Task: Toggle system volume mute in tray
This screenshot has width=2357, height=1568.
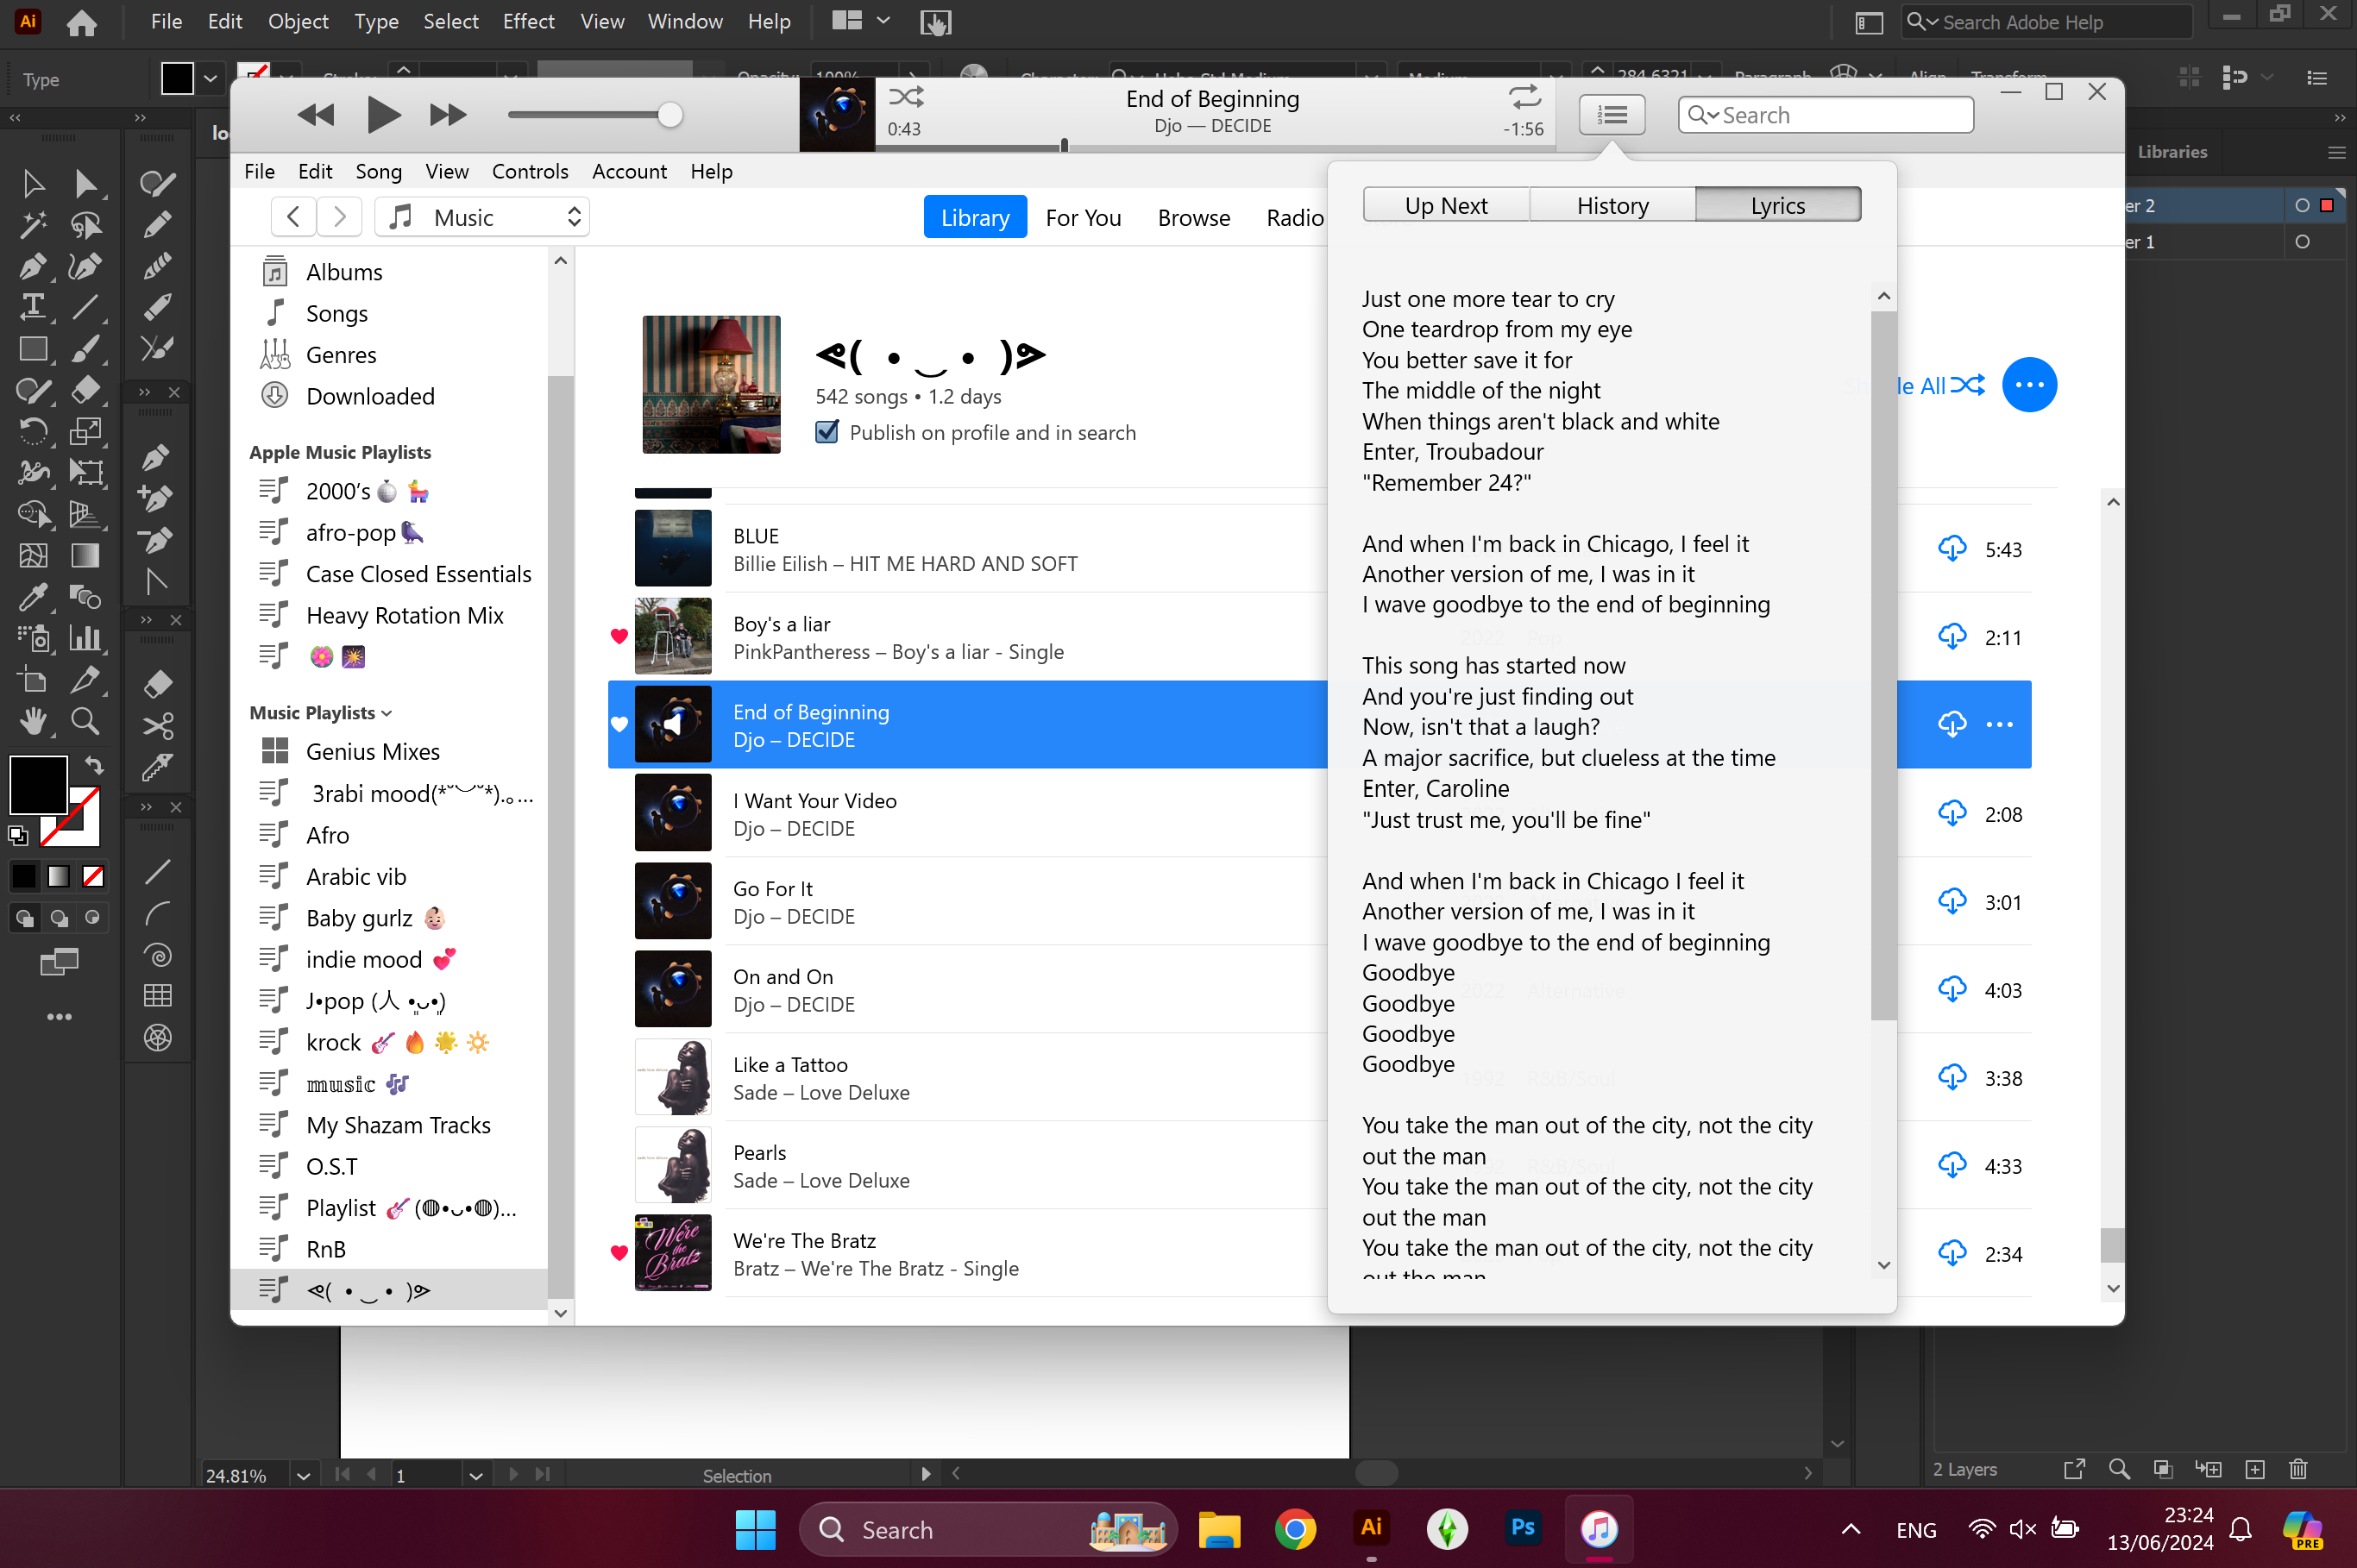Action: pos(2022,1529)
